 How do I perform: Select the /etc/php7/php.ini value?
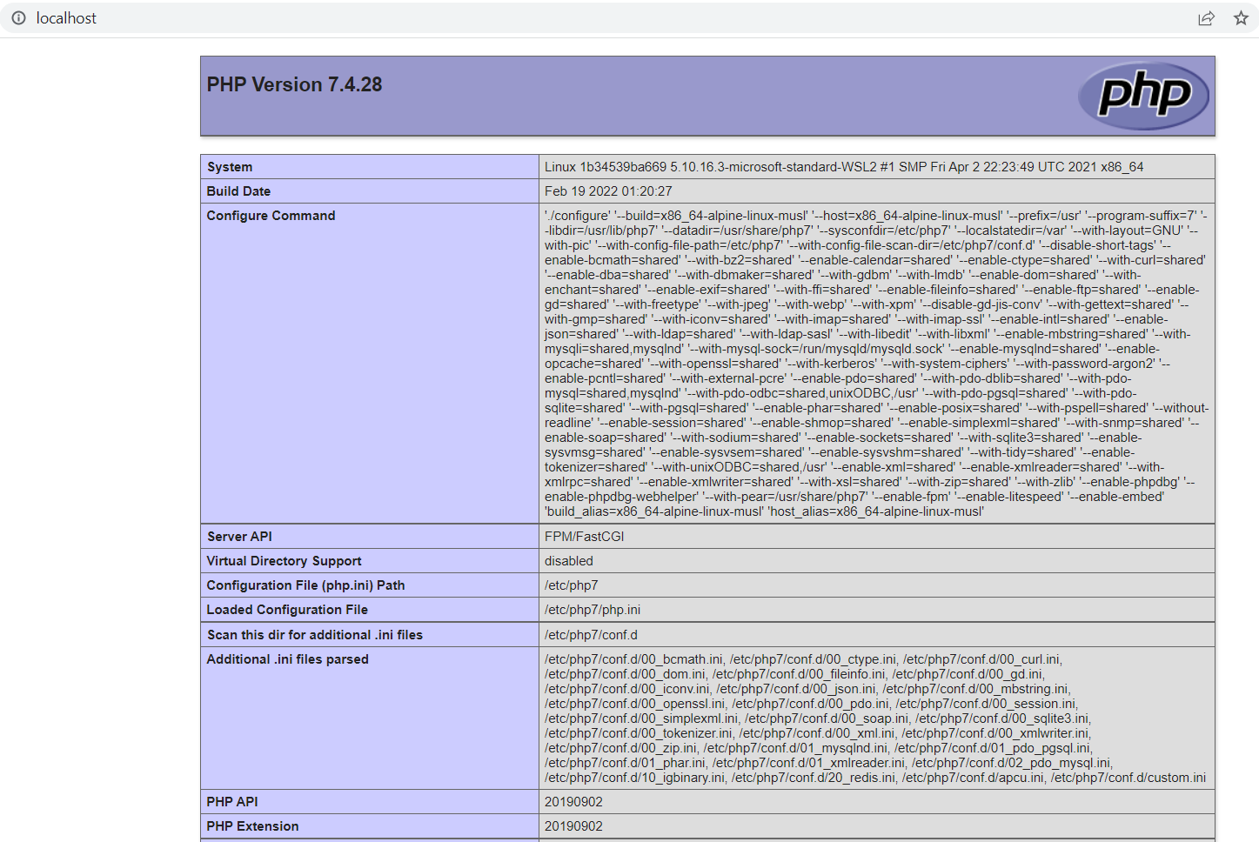(x=593, y=610)
